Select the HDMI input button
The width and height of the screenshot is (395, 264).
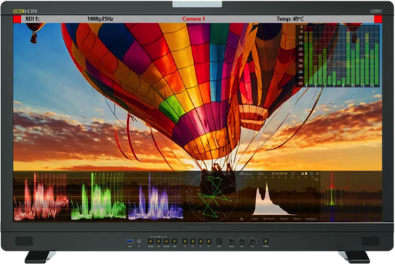(174, 242)
